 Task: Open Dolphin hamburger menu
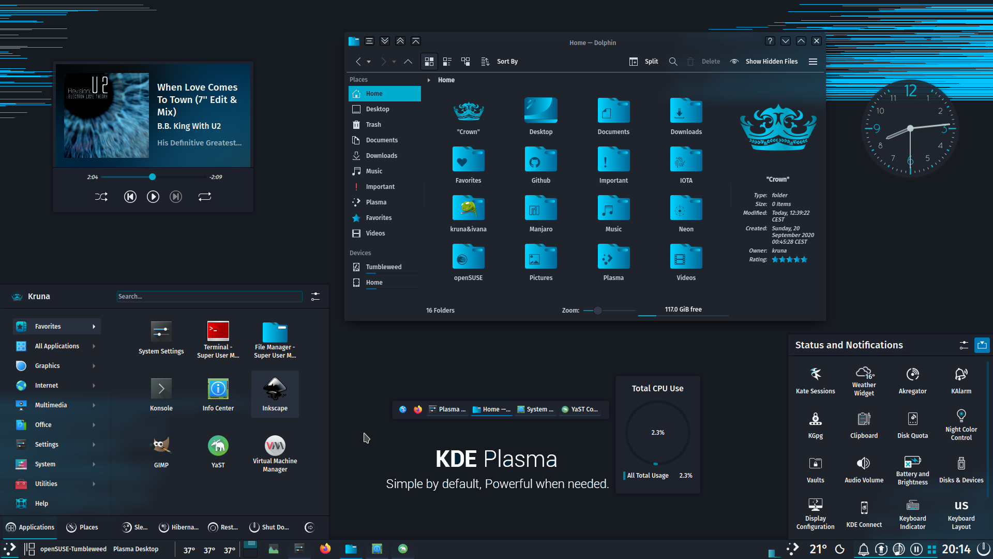813,62
